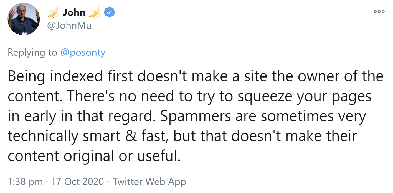This screenshot has height=193, width=393.
Task: Open the tweet's more options menu
Action: [379, 12]
